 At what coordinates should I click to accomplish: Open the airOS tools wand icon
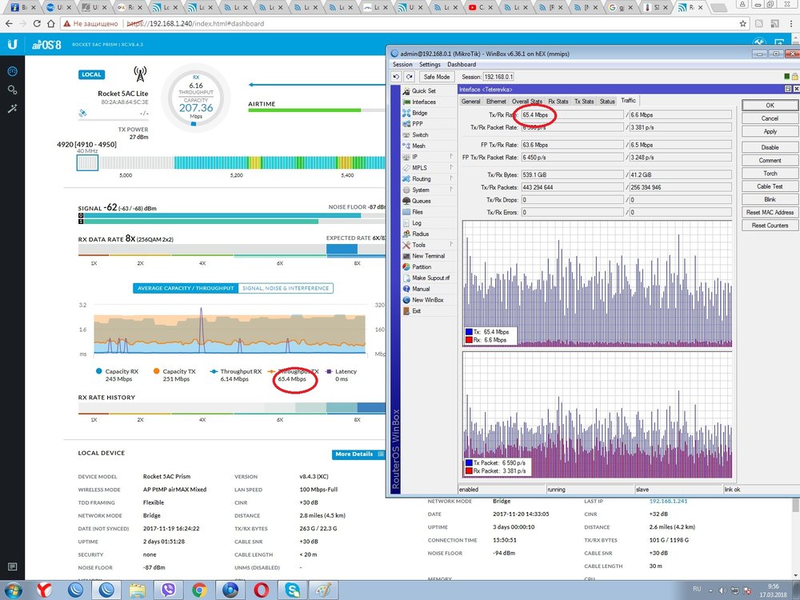(x=12, y=108)
